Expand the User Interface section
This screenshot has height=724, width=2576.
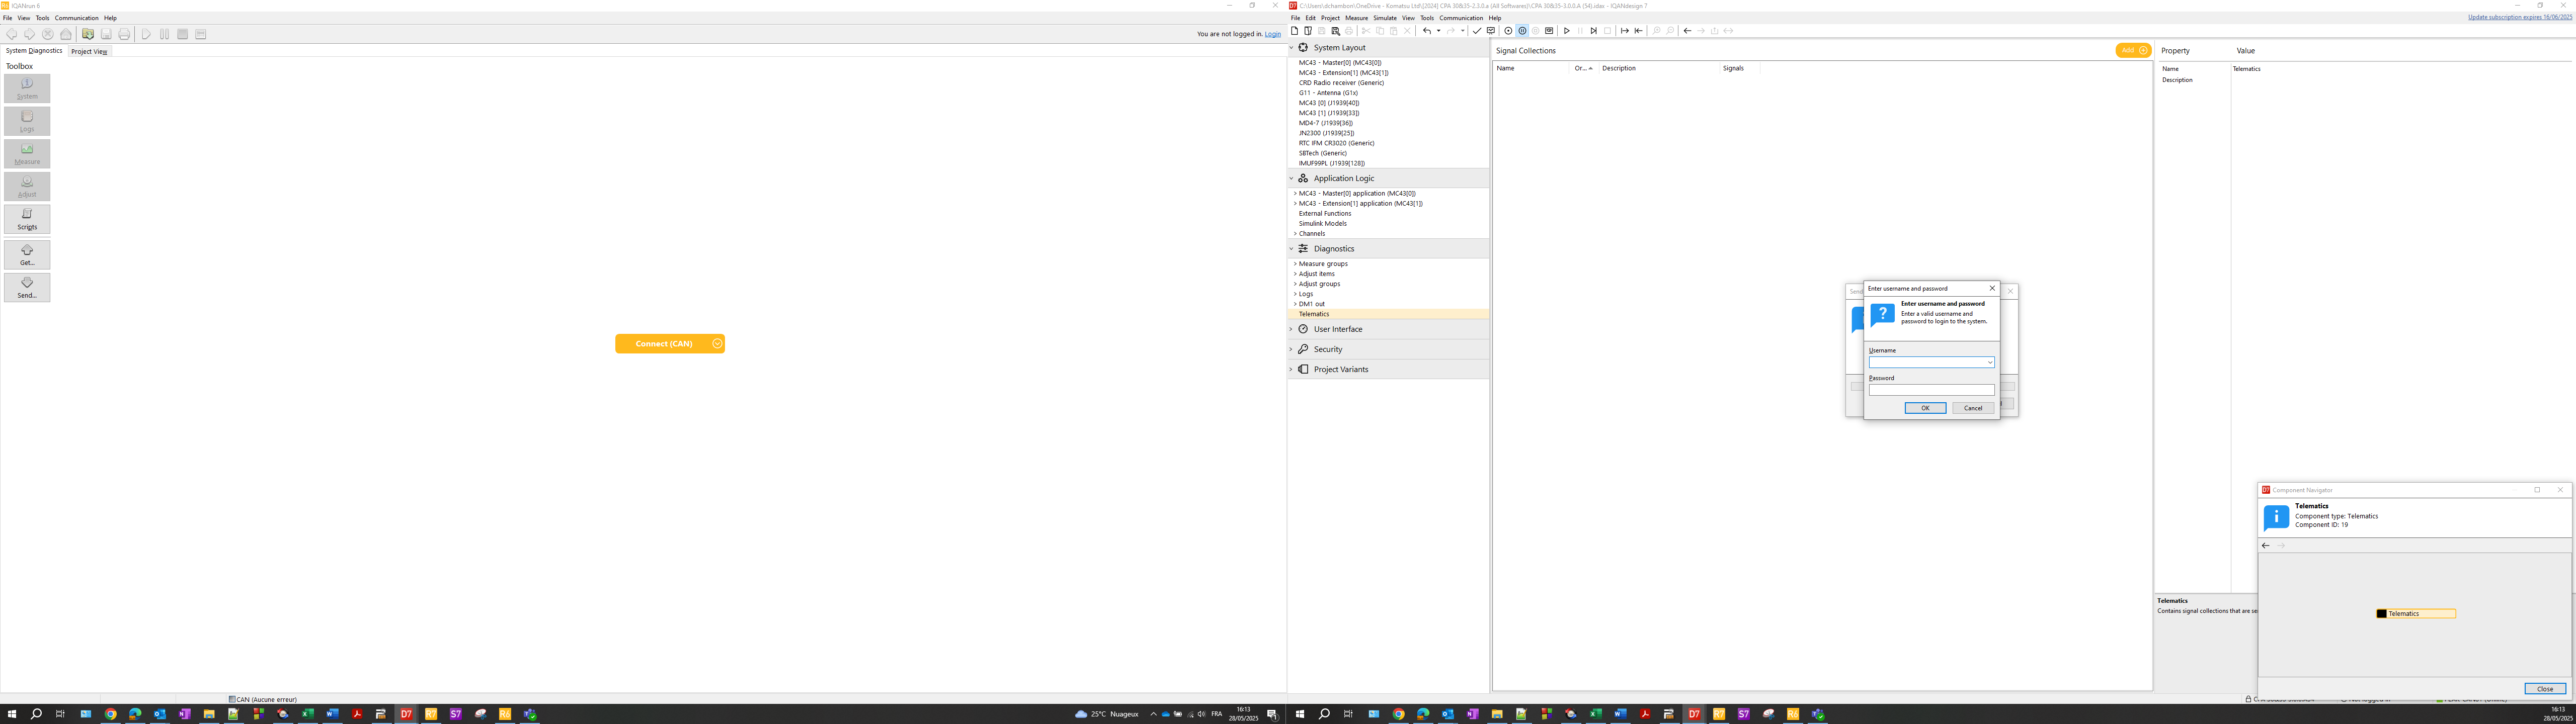coord(1291,329)
